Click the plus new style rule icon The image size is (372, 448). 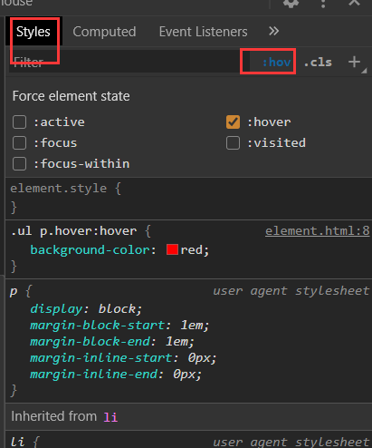(x=354, y=62)
